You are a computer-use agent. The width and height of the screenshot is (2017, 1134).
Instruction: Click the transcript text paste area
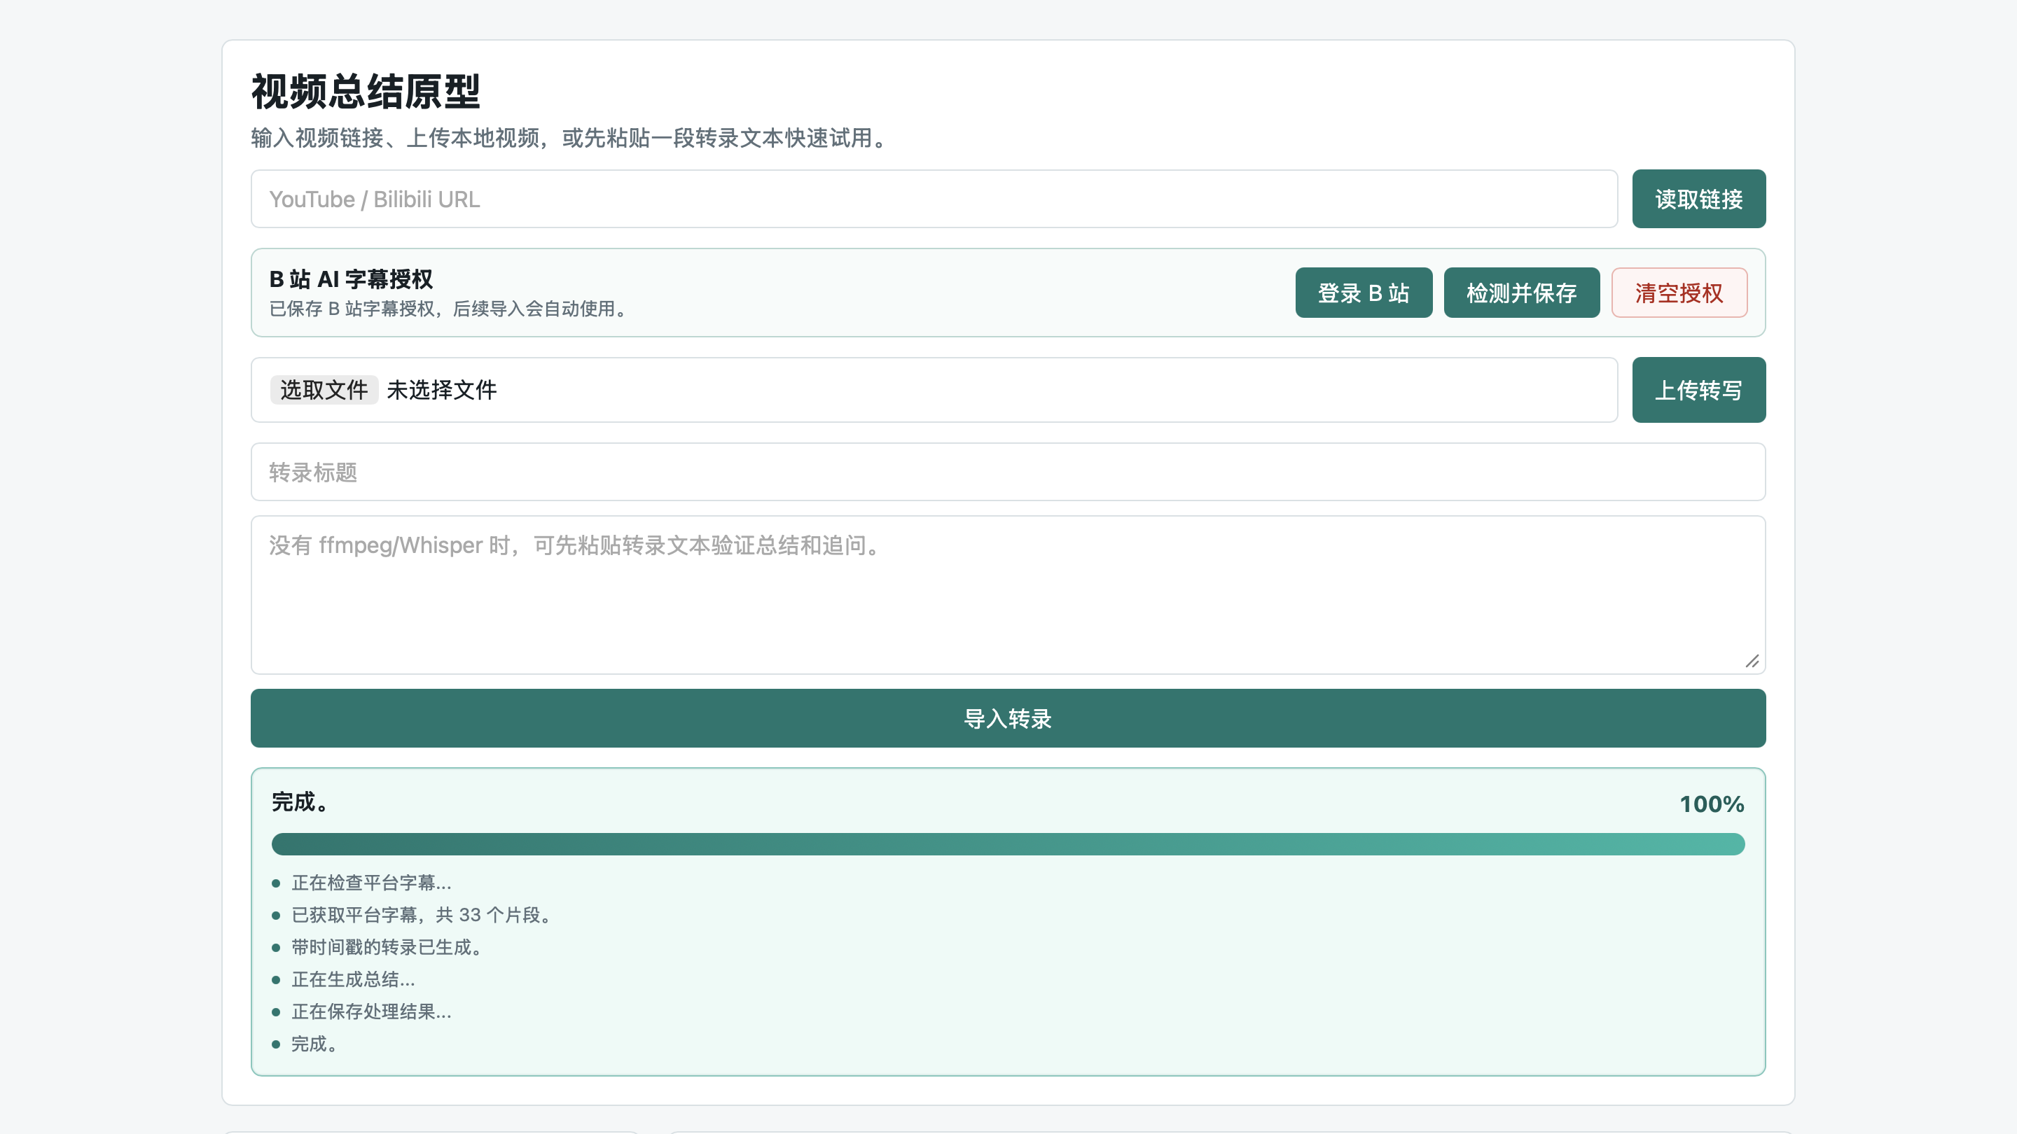(x=1008, y=595)
